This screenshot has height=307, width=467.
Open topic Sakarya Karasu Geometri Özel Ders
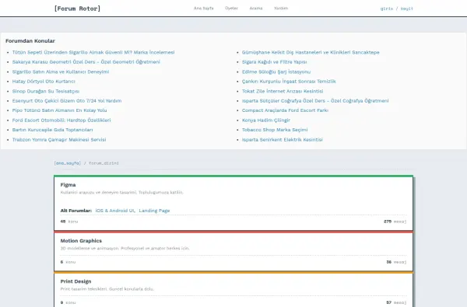(x=86, y=62)
